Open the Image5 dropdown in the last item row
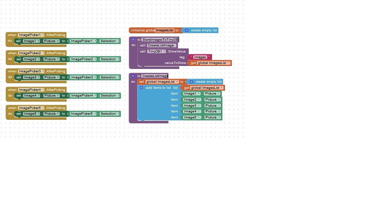This screenshot has height=218, width=388. (x=199, y=117)
